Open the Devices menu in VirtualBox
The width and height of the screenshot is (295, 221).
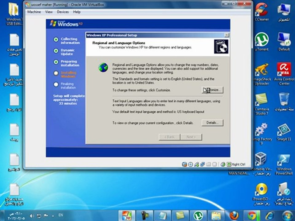click(x=63, y=12)
